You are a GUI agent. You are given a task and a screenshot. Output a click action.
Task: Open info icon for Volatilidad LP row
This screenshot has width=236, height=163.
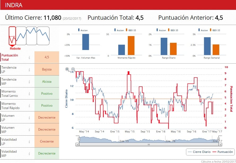click(29, 141)
